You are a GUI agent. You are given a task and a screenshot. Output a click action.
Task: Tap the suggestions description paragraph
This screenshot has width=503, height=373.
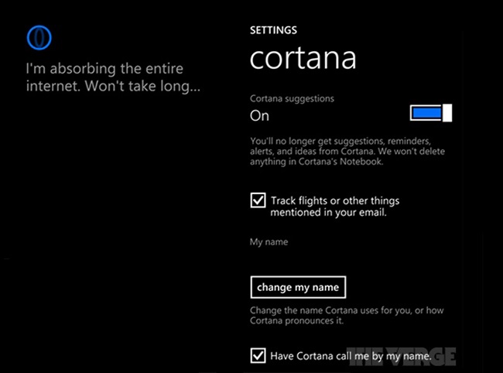(x=347, y=151)
